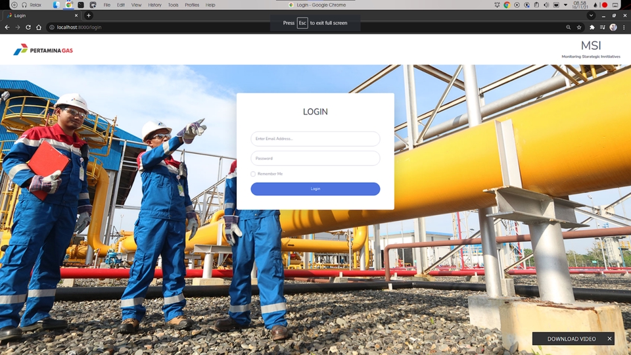Open a new tab with plus button

click(x=89, y=16)
